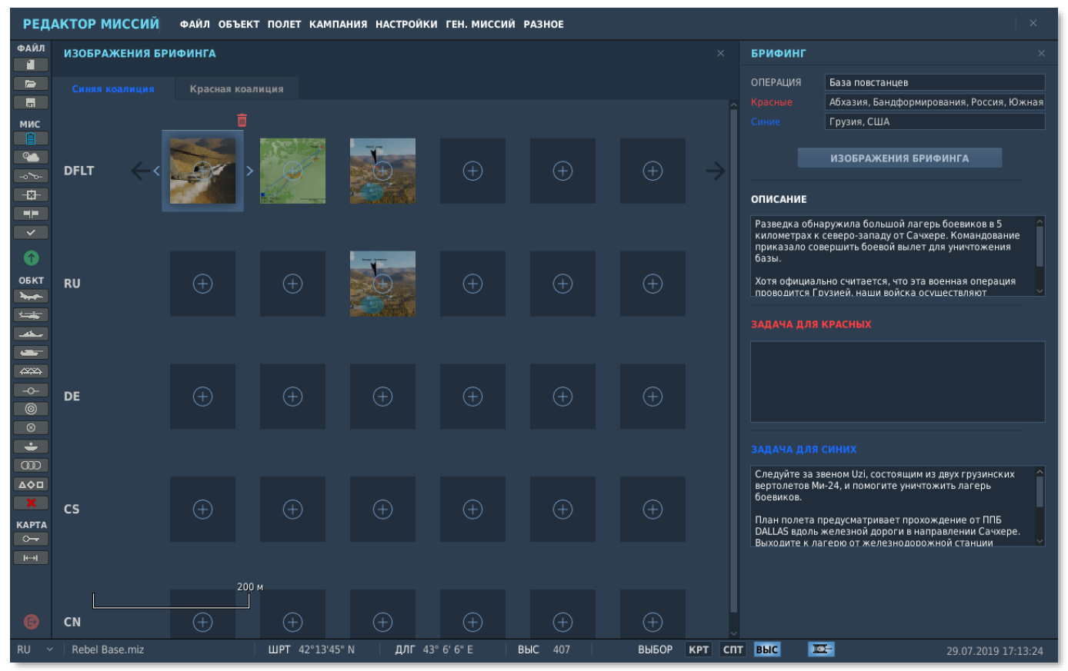This screenshot has width=1068, height=671.
Task: Click the red exit icon in the sidebar
Action: pyautogui.click(x=31, y=622)
